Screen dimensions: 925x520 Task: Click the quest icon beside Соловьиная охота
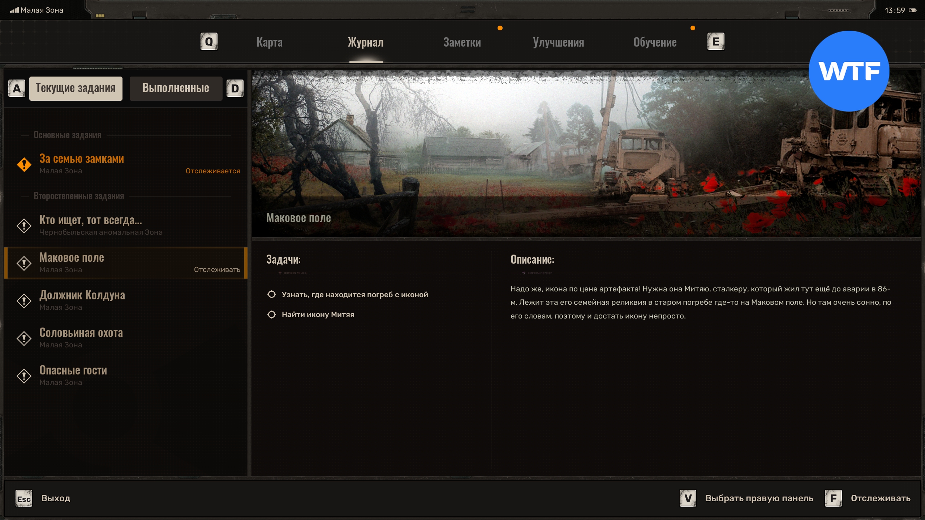coord(24,339)
